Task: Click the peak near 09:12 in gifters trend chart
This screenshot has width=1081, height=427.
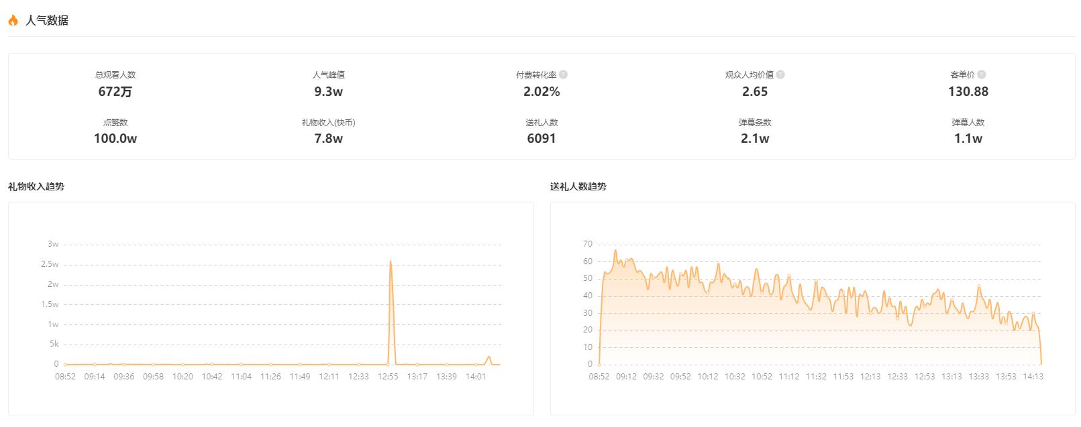Action: point(615,251)
